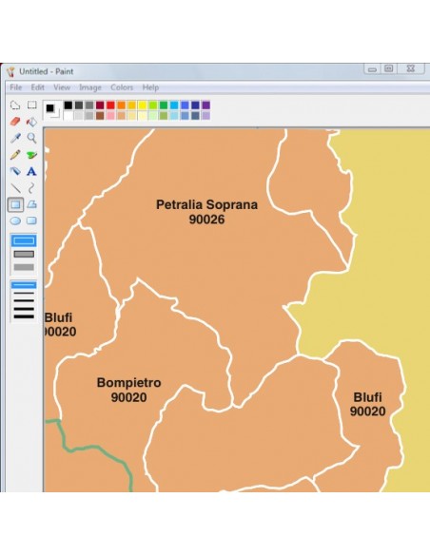Pick the lavender palette swatch

click(205, 115)
